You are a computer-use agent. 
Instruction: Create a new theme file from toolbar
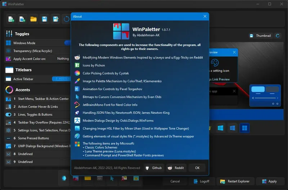pos(11,19)
